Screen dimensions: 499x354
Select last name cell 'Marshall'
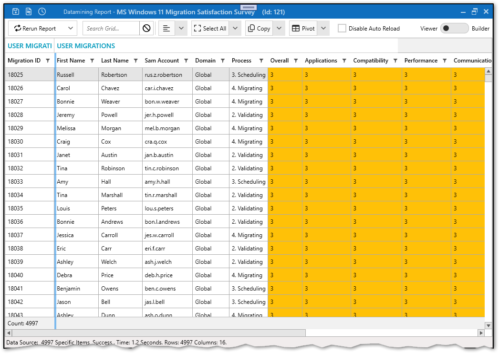pyautogui.click(x=120, y=195)
